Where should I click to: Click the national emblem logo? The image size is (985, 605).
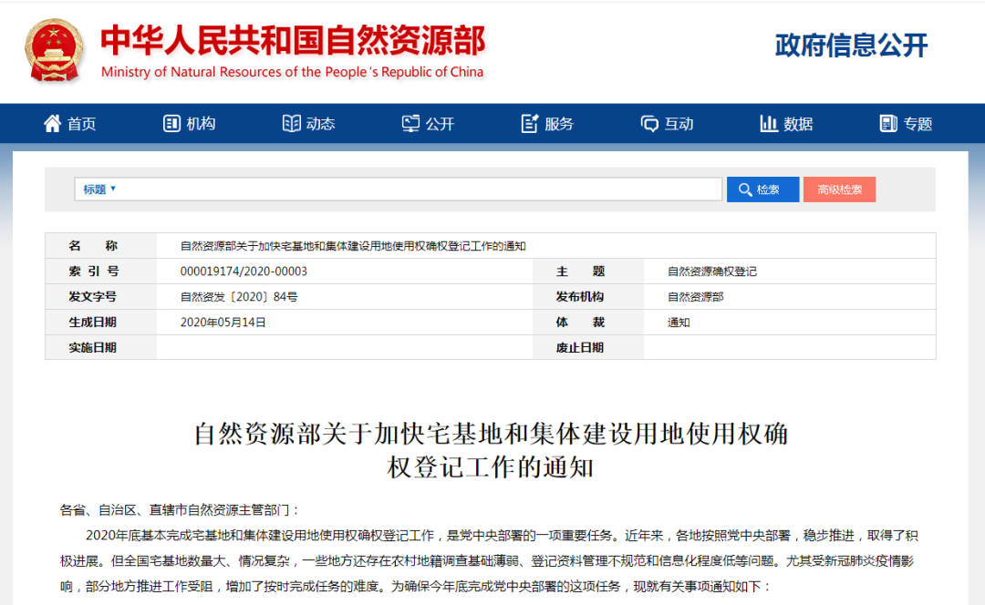coord(54,51)
